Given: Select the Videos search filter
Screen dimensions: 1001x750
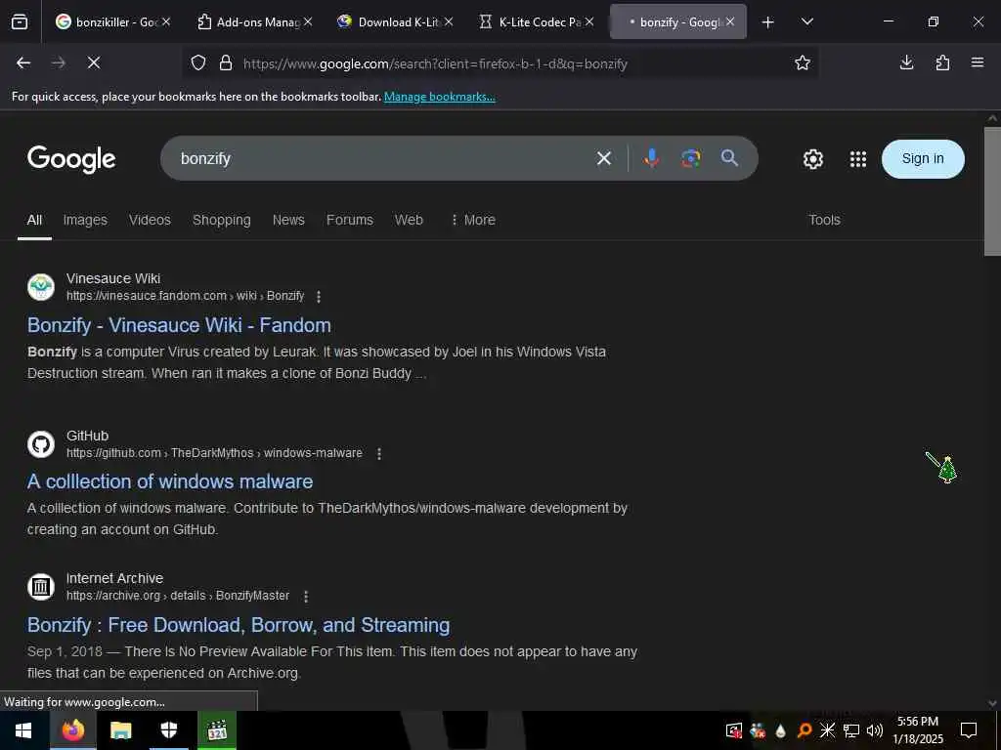Looking at the screenshot, I should (150, 220).
